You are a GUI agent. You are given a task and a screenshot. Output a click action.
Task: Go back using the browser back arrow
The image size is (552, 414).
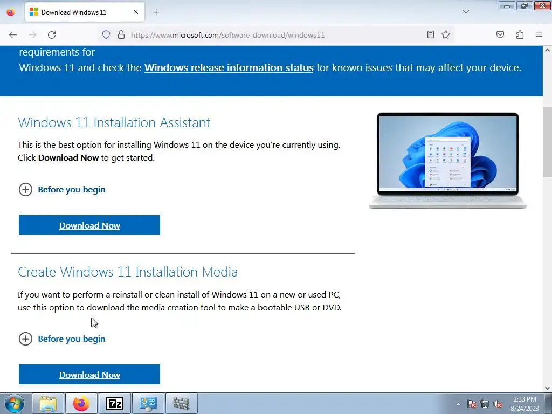click(13, 35)
